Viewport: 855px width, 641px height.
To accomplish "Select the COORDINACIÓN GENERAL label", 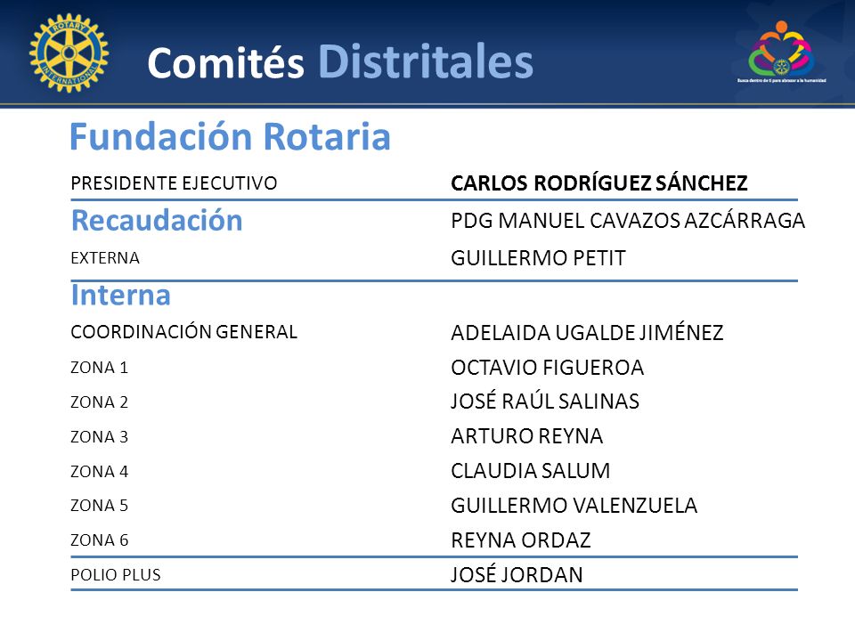I will pos(184,332).
